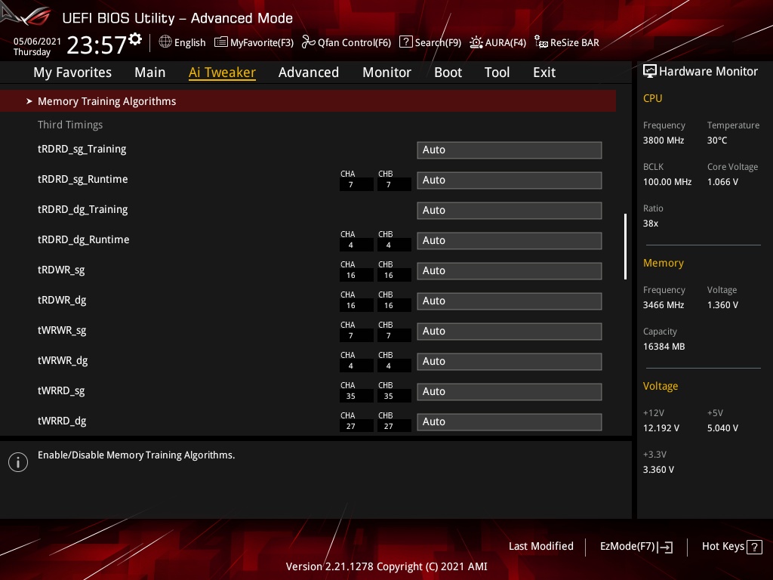Viewport: 773px width, 580px height.
Task: Click the Hot Keys question mark icon
Action: (x=754, y=547)
